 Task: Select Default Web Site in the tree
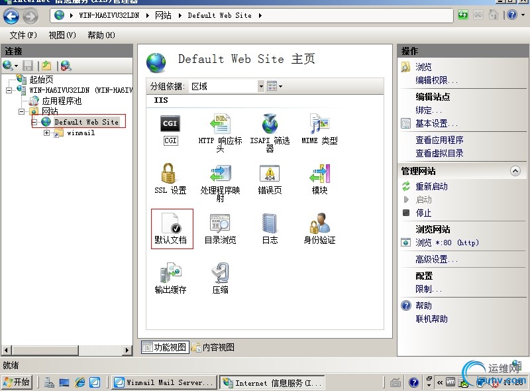(87, 122)
